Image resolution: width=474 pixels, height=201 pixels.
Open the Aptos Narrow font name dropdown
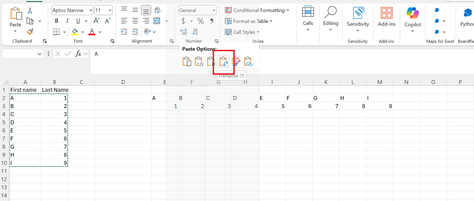click(x=91, y=10)
